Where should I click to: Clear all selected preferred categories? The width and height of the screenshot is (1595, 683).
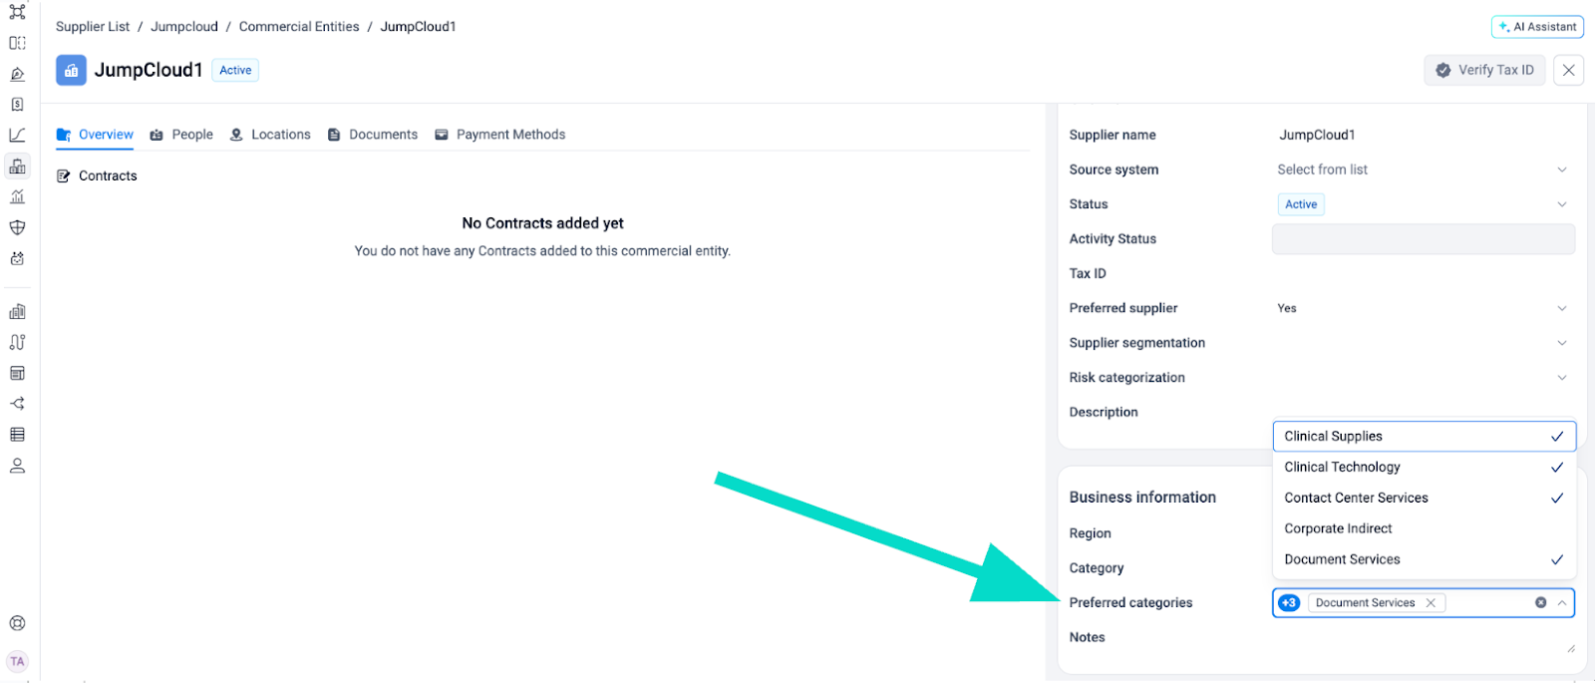[1540, 603]
